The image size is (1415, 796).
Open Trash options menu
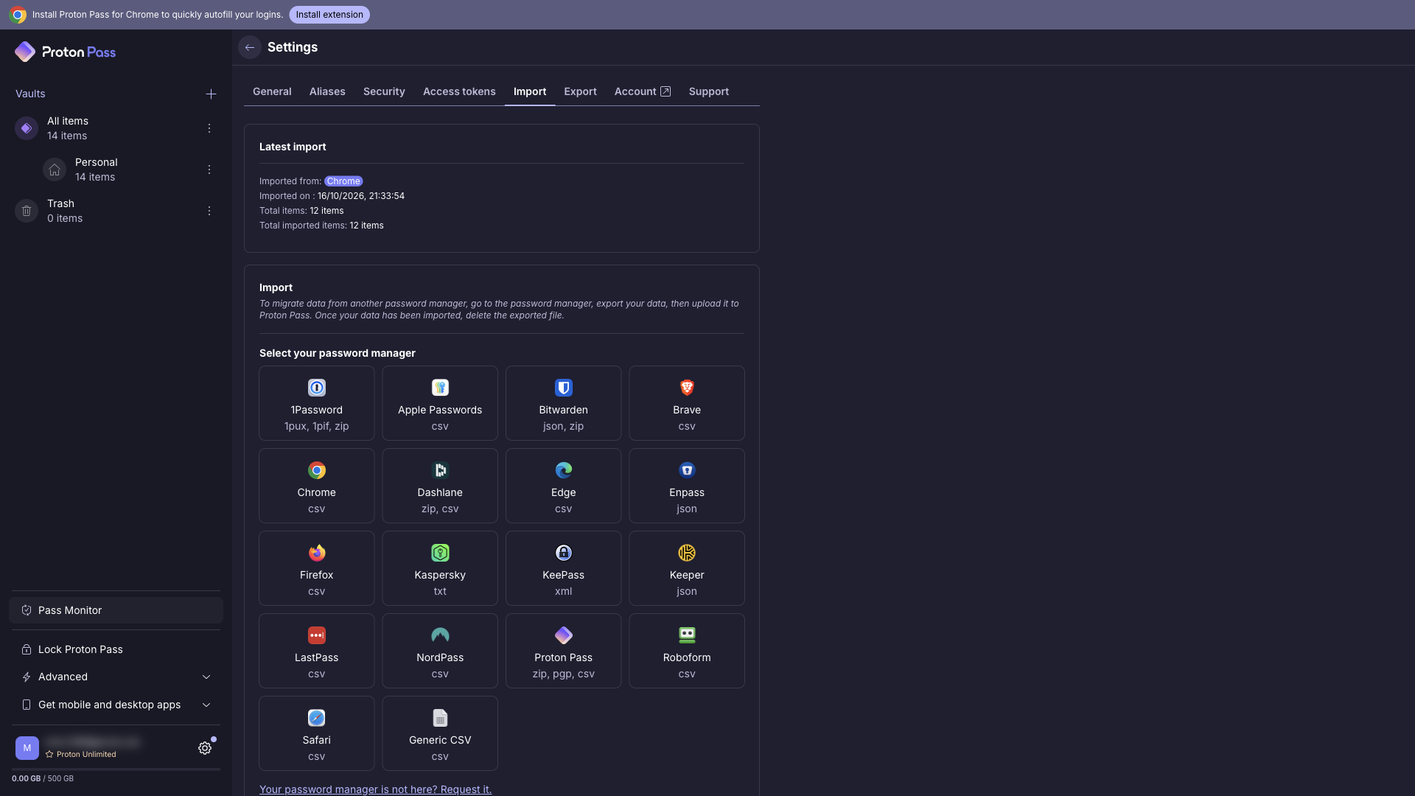[x=209, y=211]
